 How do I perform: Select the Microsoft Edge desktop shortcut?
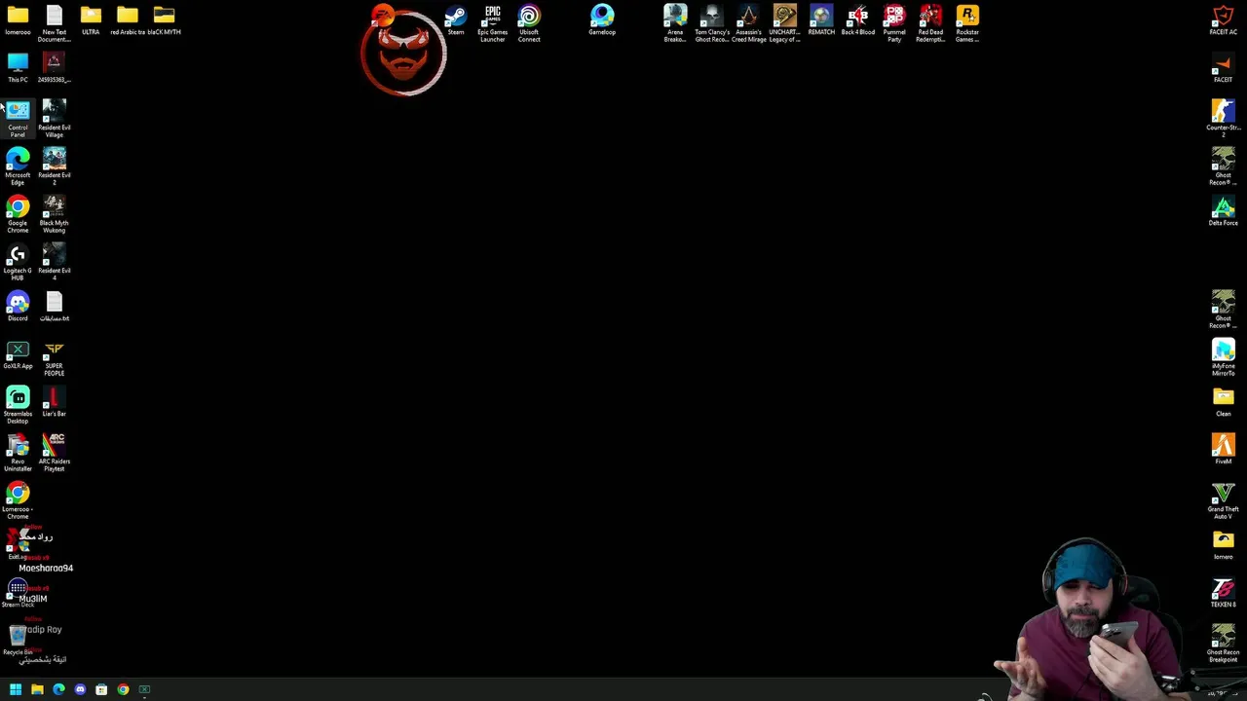point(18,166)
